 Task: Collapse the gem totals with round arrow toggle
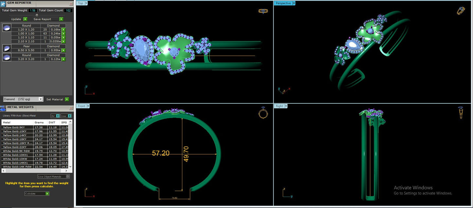(37, 15)
